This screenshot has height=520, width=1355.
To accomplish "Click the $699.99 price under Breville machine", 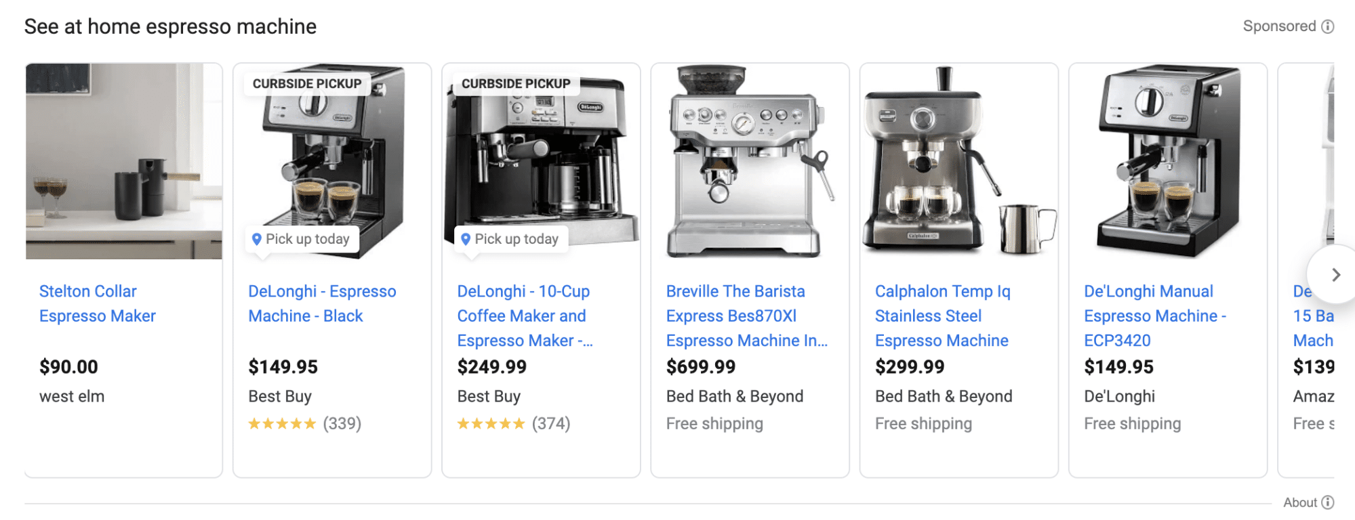I will click(x=700, y=366).
